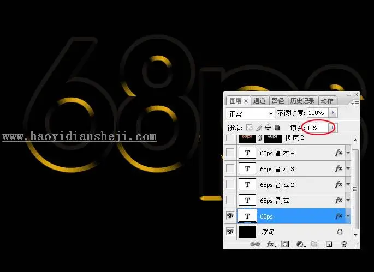Switch to the 通道 tab
The image size is (374, 272).
click(x=259, y=101)
